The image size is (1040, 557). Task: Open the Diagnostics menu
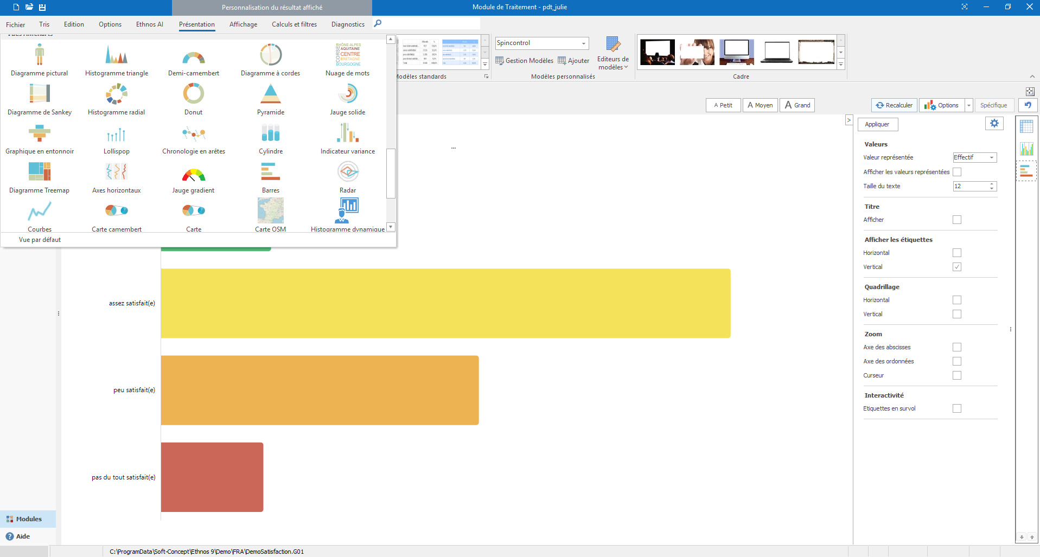pyautogui.click(x=348, y=24)
